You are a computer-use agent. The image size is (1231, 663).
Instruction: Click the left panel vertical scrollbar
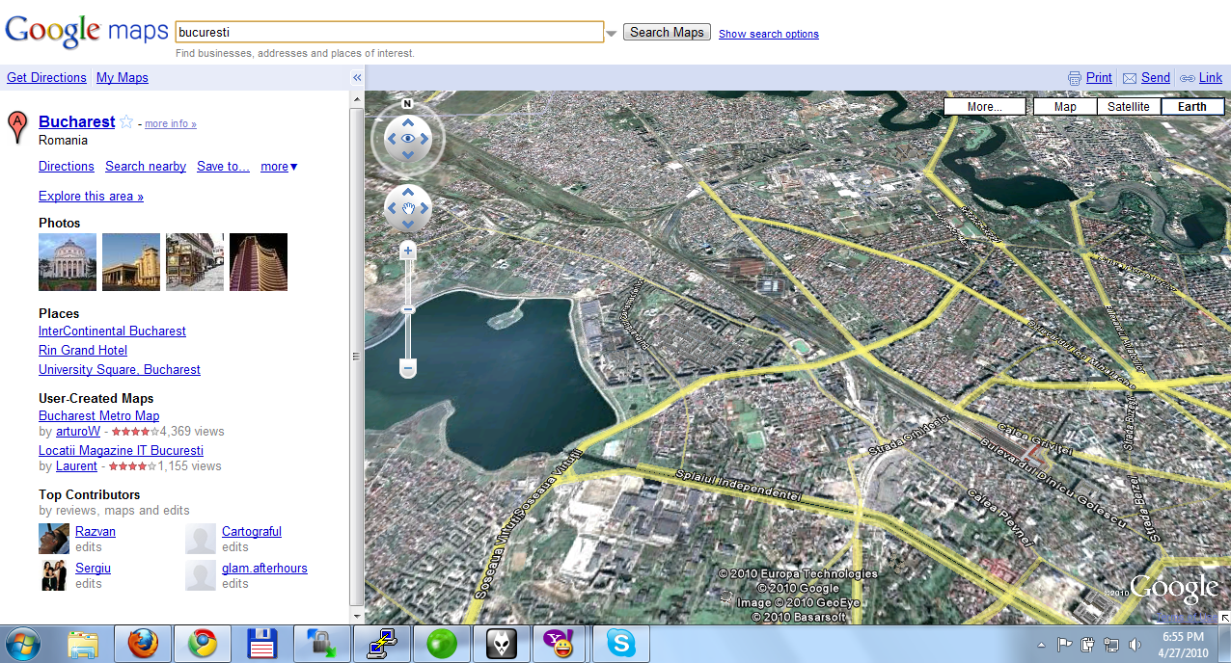click(x=357, y=357)
